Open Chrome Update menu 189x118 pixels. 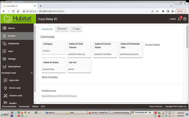181,11
